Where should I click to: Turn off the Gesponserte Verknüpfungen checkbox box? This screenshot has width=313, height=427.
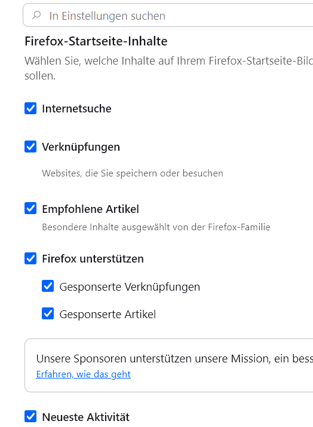point(48,286)
